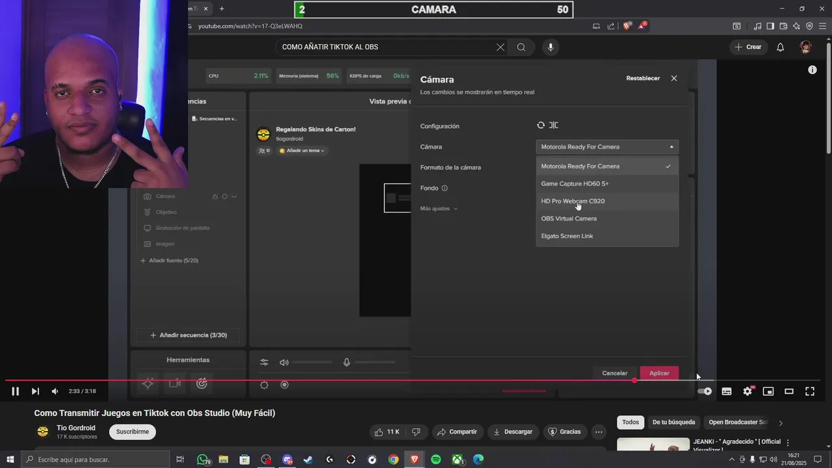The width and height of the screenshot is (832, 468).
Task: Click the YouTube search magnifier button
Action: [521, 47]
